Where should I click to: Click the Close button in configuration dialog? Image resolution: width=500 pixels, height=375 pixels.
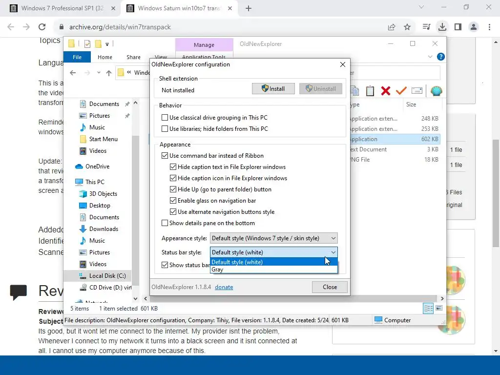click(x=330, y=287)
